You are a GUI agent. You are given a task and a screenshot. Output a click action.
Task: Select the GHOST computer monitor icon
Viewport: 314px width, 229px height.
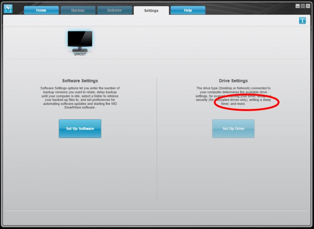click(80, 41)
